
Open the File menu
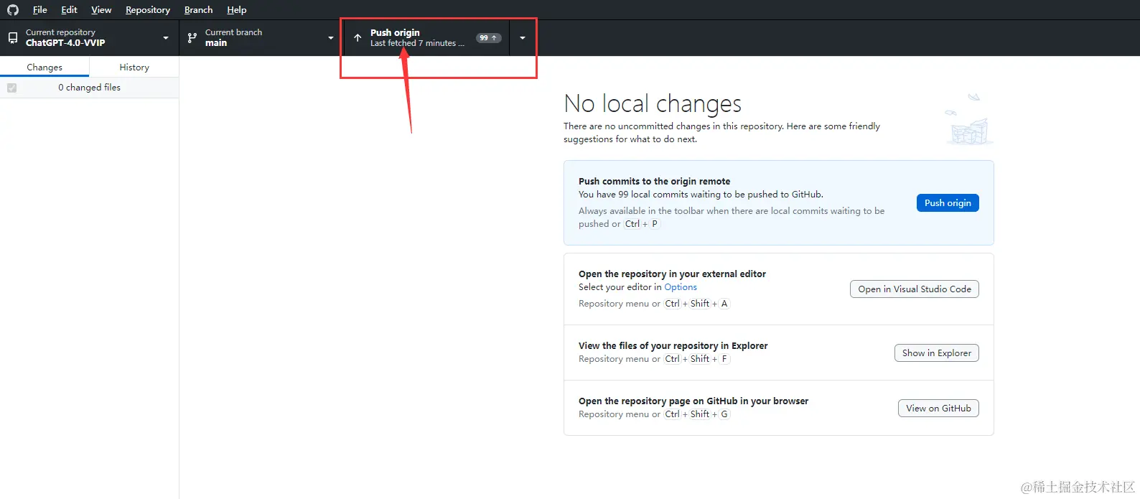[40, 10]
